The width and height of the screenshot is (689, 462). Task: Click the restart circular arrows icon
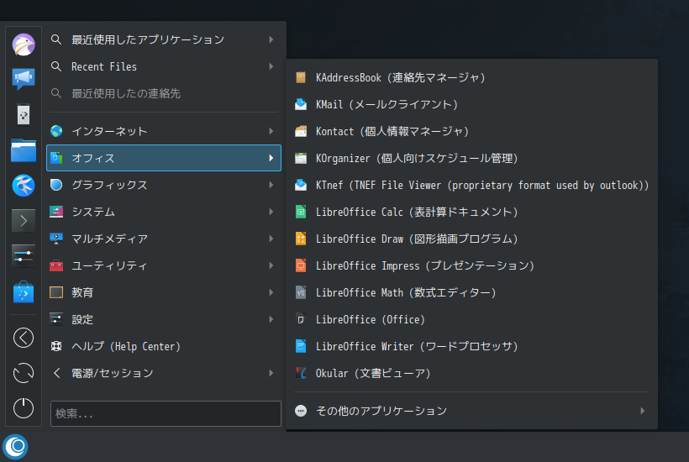(x=24, y=373)
